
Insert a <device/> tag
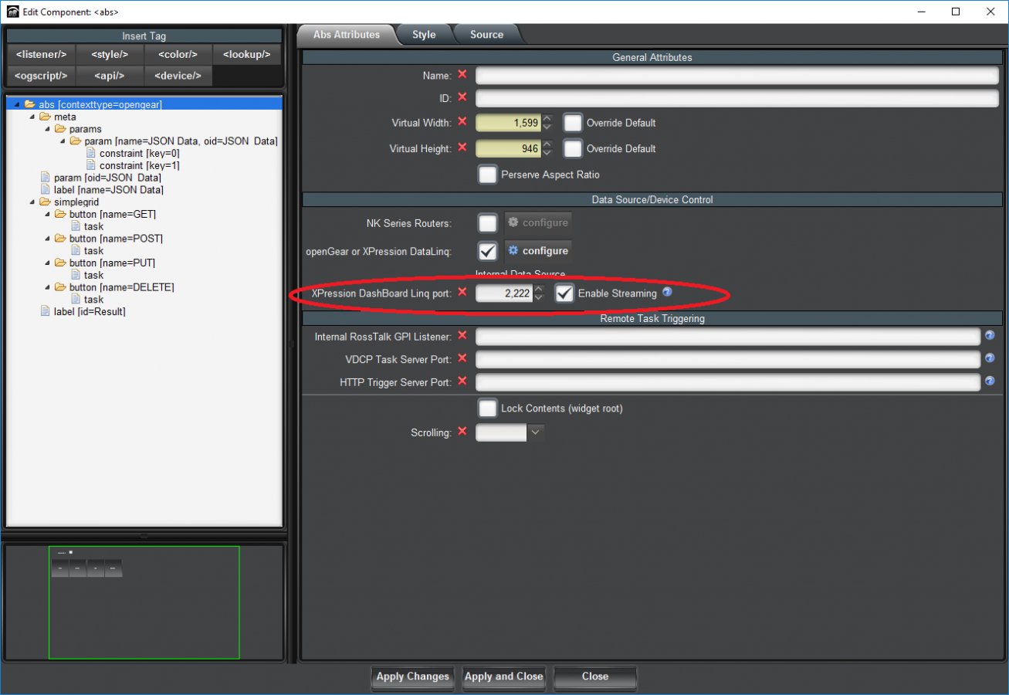tap(178, 76)
